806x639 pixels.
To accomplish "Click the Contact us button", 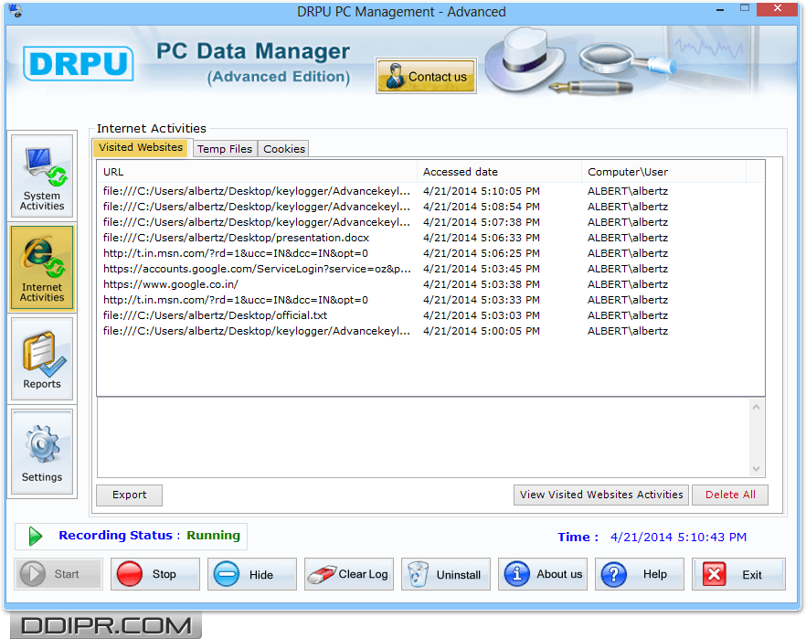I will pyautogui.click(x=426, y=76).
